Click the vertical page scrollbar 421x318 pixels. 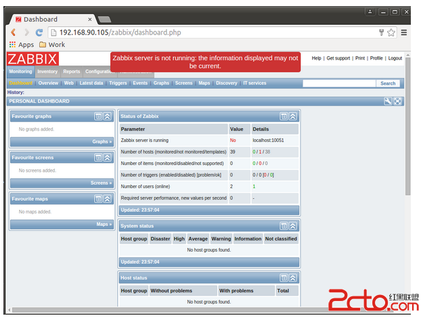coord(408,126)
